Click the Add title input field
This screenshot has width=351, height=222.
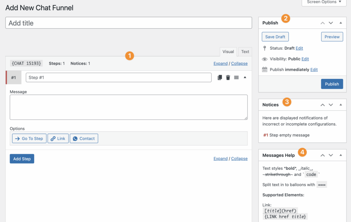[129, 23]
